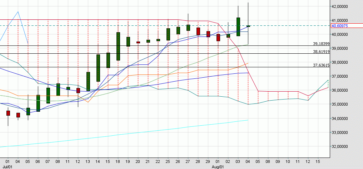Click the 42,00000 price axis label
Image resolution: width=363 pixels, height=169 pixels.
click(340, 6)
